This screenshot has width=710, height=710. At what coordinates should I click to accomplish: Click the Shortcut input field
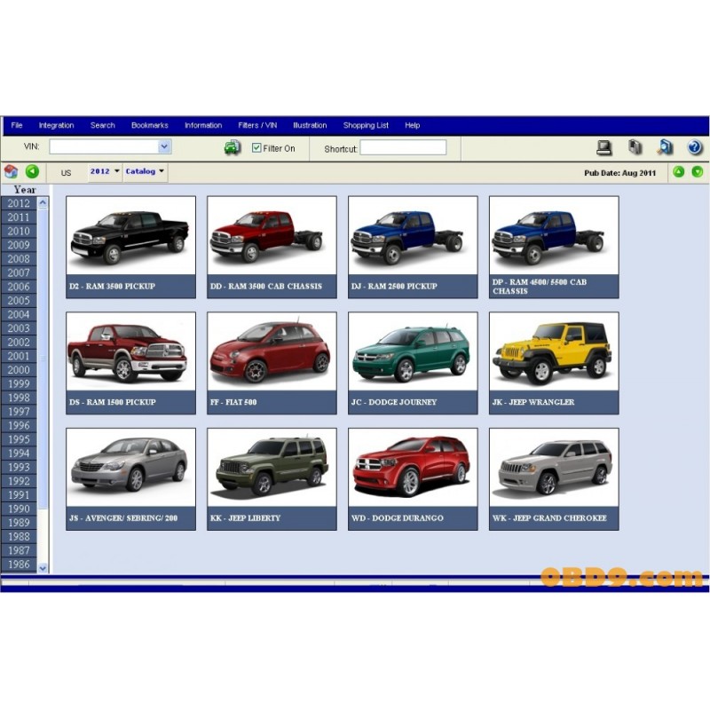(x=403, y=147)
